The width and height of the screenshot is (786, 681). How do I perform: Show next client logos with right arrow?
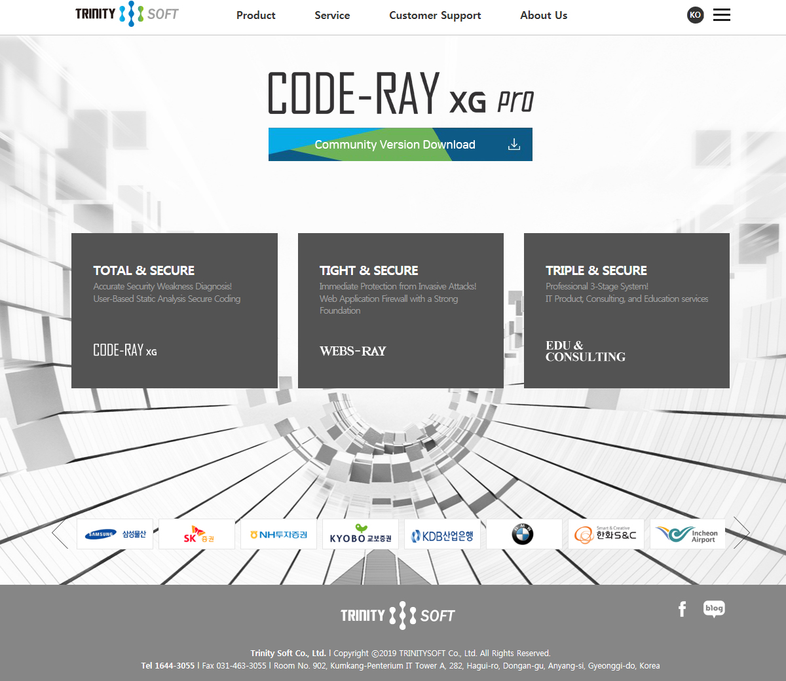(741, 533)
